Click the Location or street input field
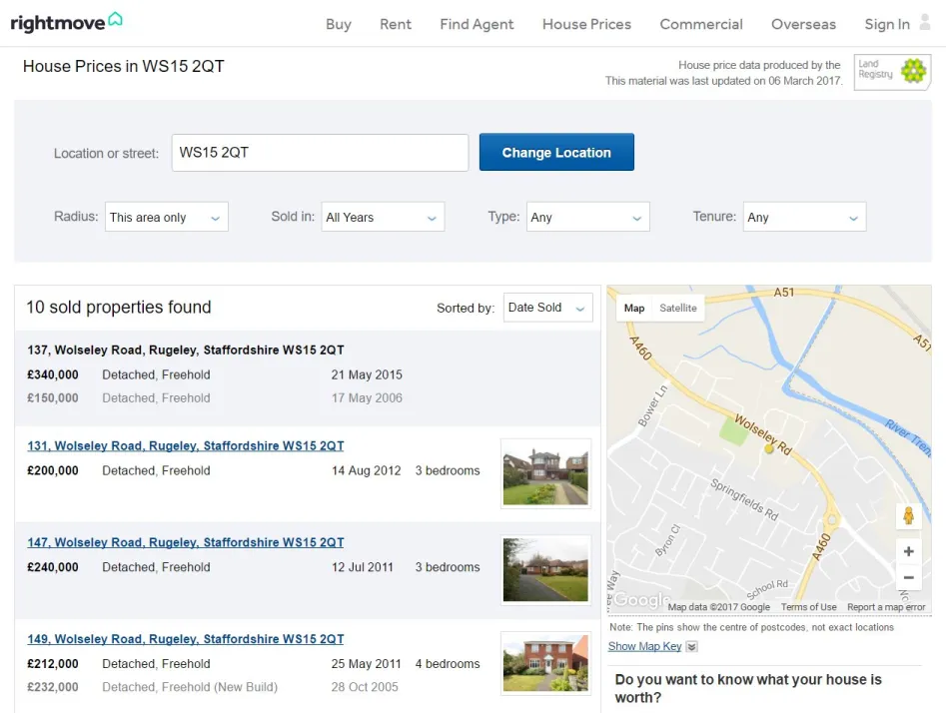 point(320,153)
